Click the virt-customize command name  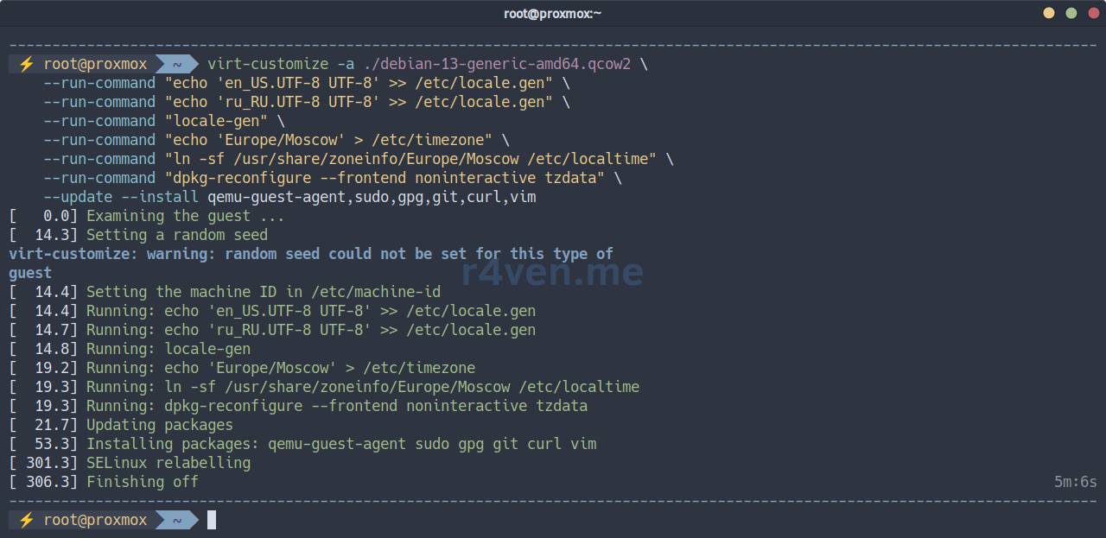point(268,64)
